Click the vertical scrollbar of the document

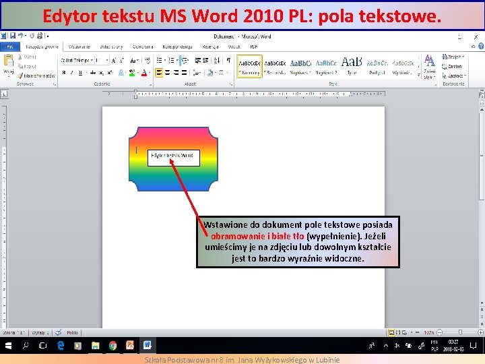click(x=482, y=156)
